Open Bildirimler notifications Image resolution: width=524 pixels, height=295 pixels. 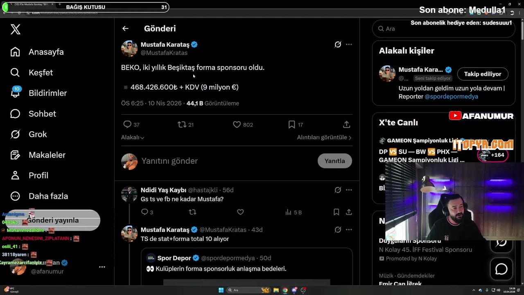[38, 93]
